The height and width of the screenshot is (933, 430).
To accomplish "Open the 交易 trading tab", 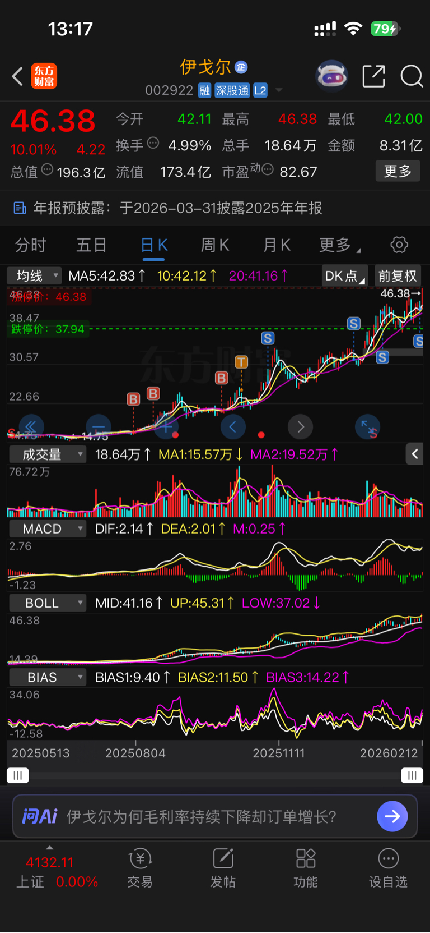I will pyautogui.click(x=140, y=868).
